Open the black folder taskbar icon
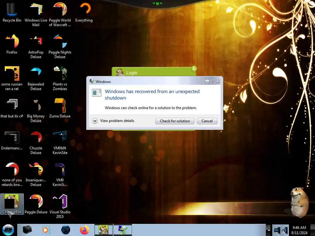The height and width of the screenshot is (236, 315). 27,230
